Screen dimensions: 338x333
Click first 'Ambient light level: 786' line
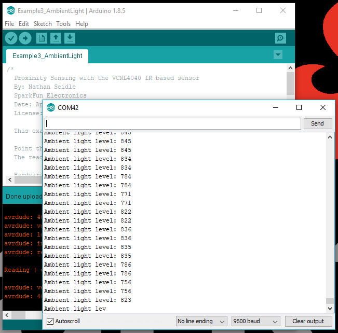pyautogui.click(x=88, y=265)
